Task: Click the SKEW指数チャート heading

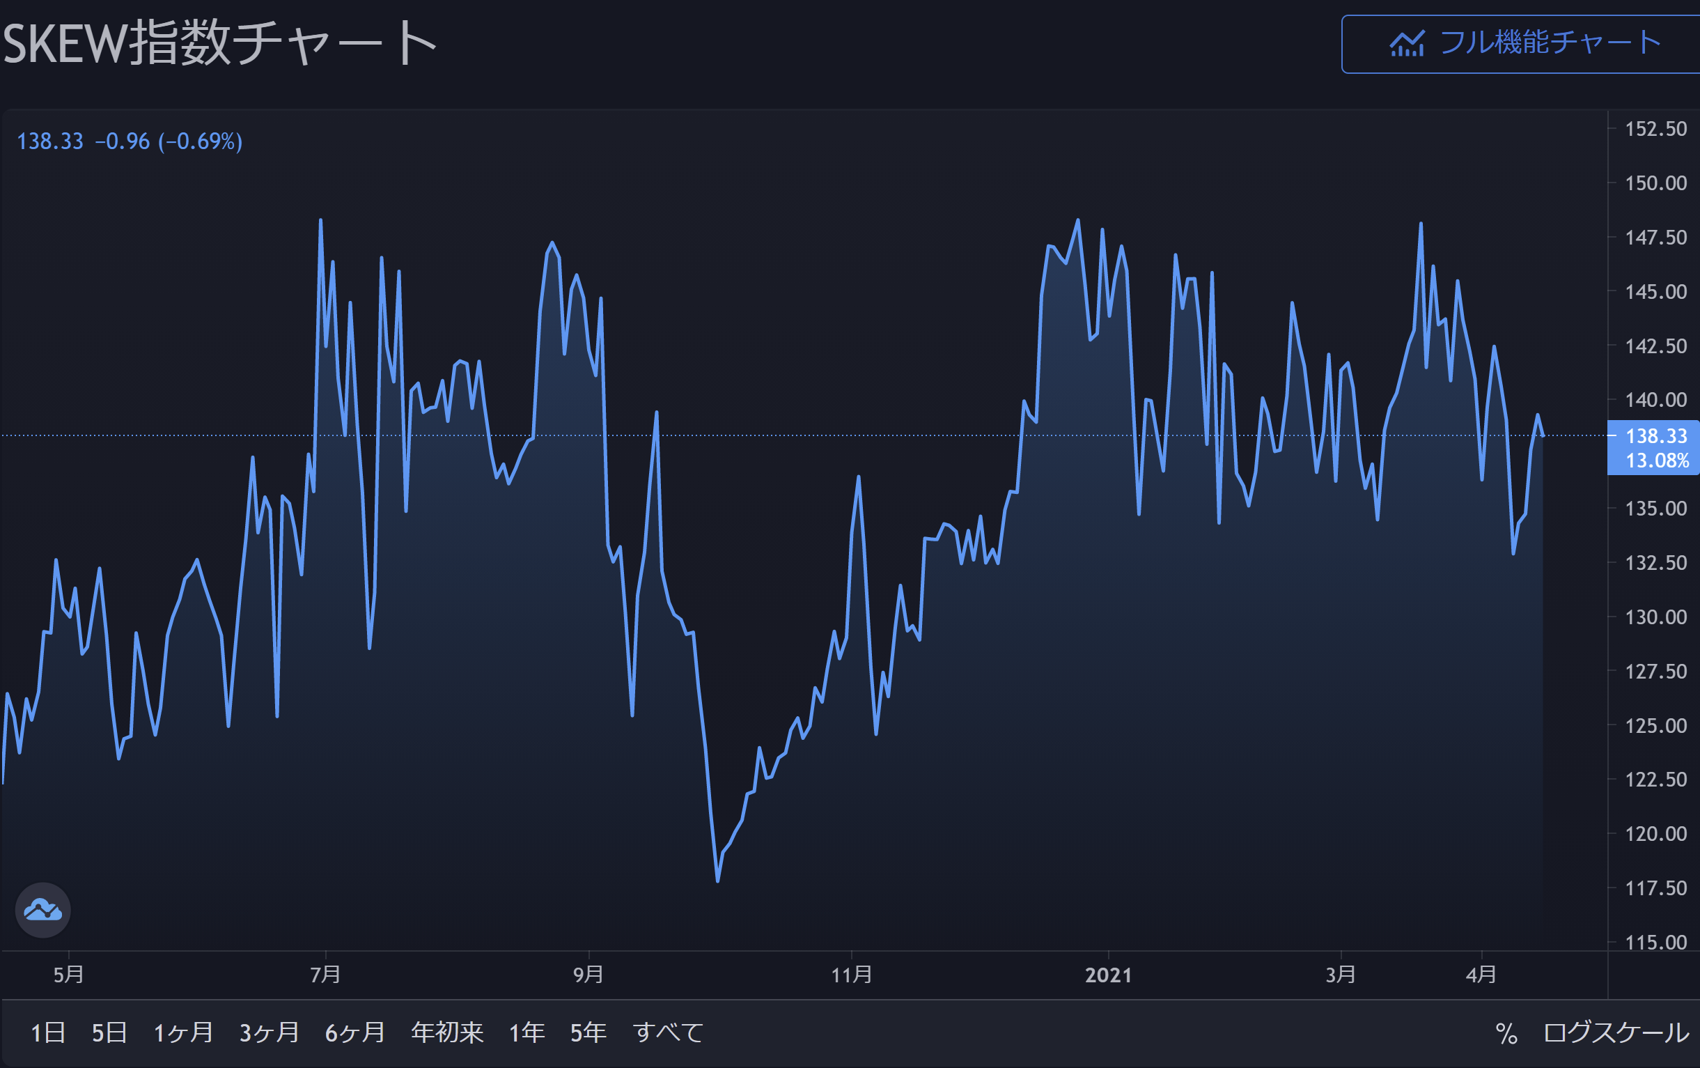Action: coord(219,44)
